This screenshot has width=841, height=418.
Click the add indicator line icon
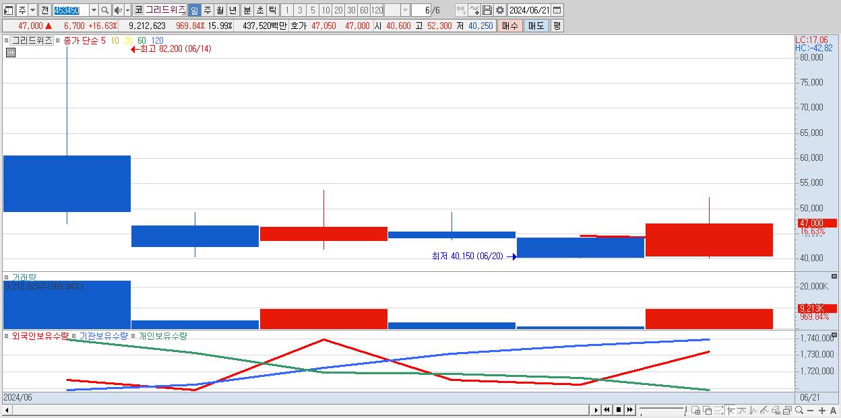(x=474, y=10)
